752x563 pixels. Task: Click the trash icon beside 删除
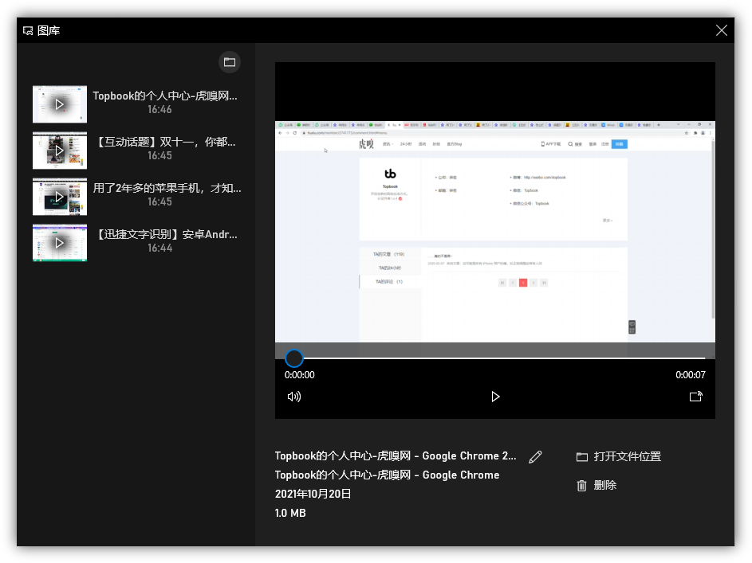click(582, 485)
